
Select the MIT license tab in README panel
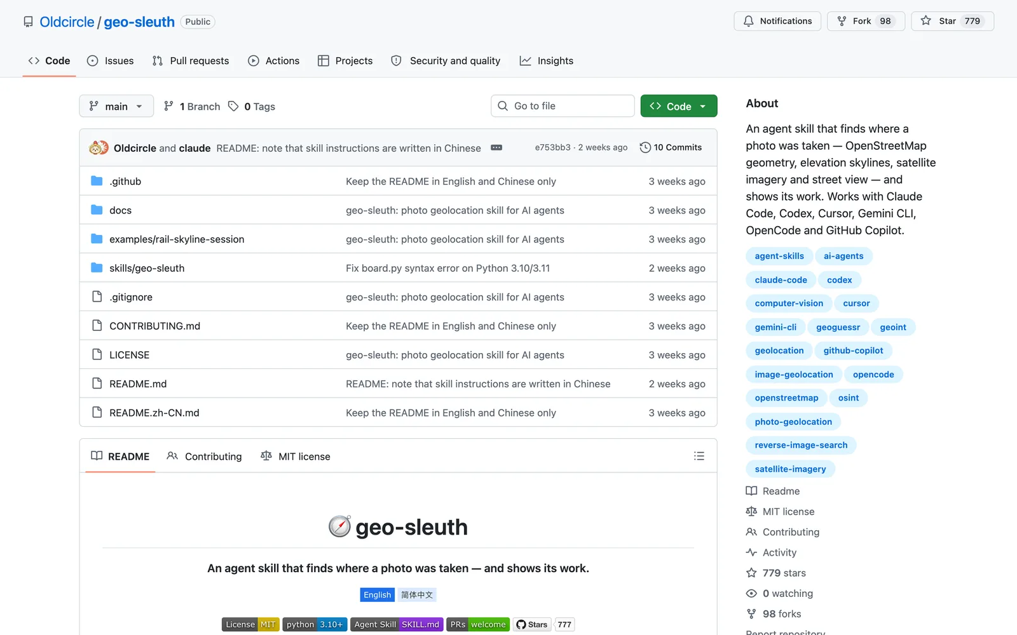(296, 456)
